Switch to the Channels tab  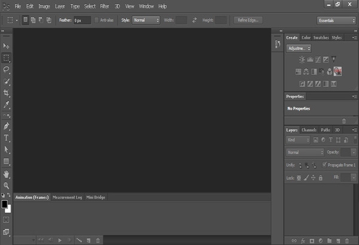click(x=309, y=130)
